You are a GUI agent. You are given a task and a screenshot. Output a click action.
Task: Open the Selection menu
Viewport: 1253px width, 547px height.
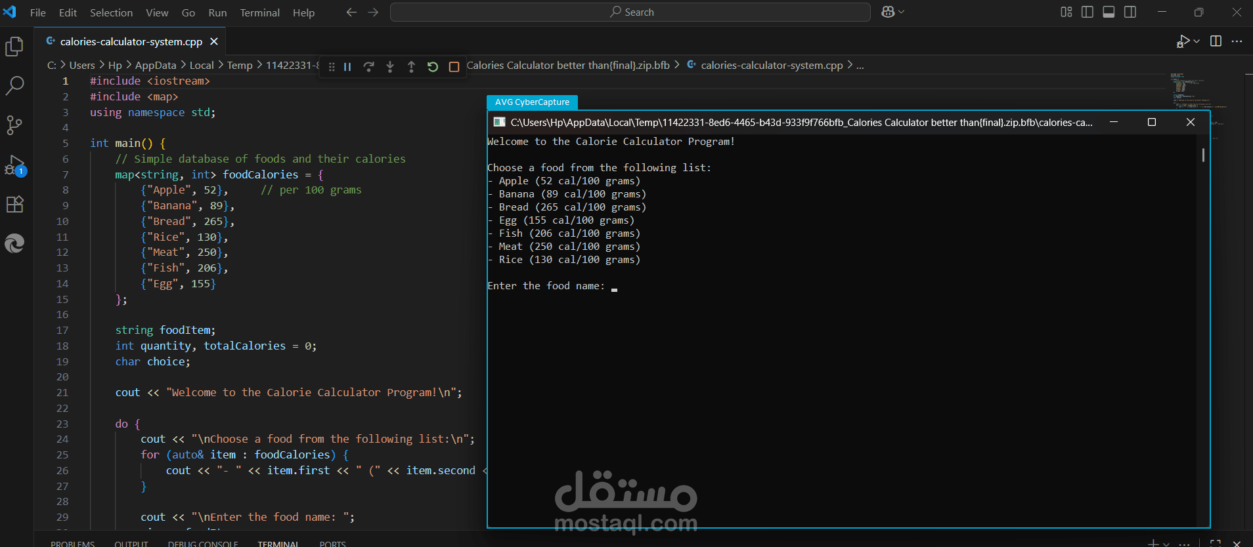coord(111,12)
